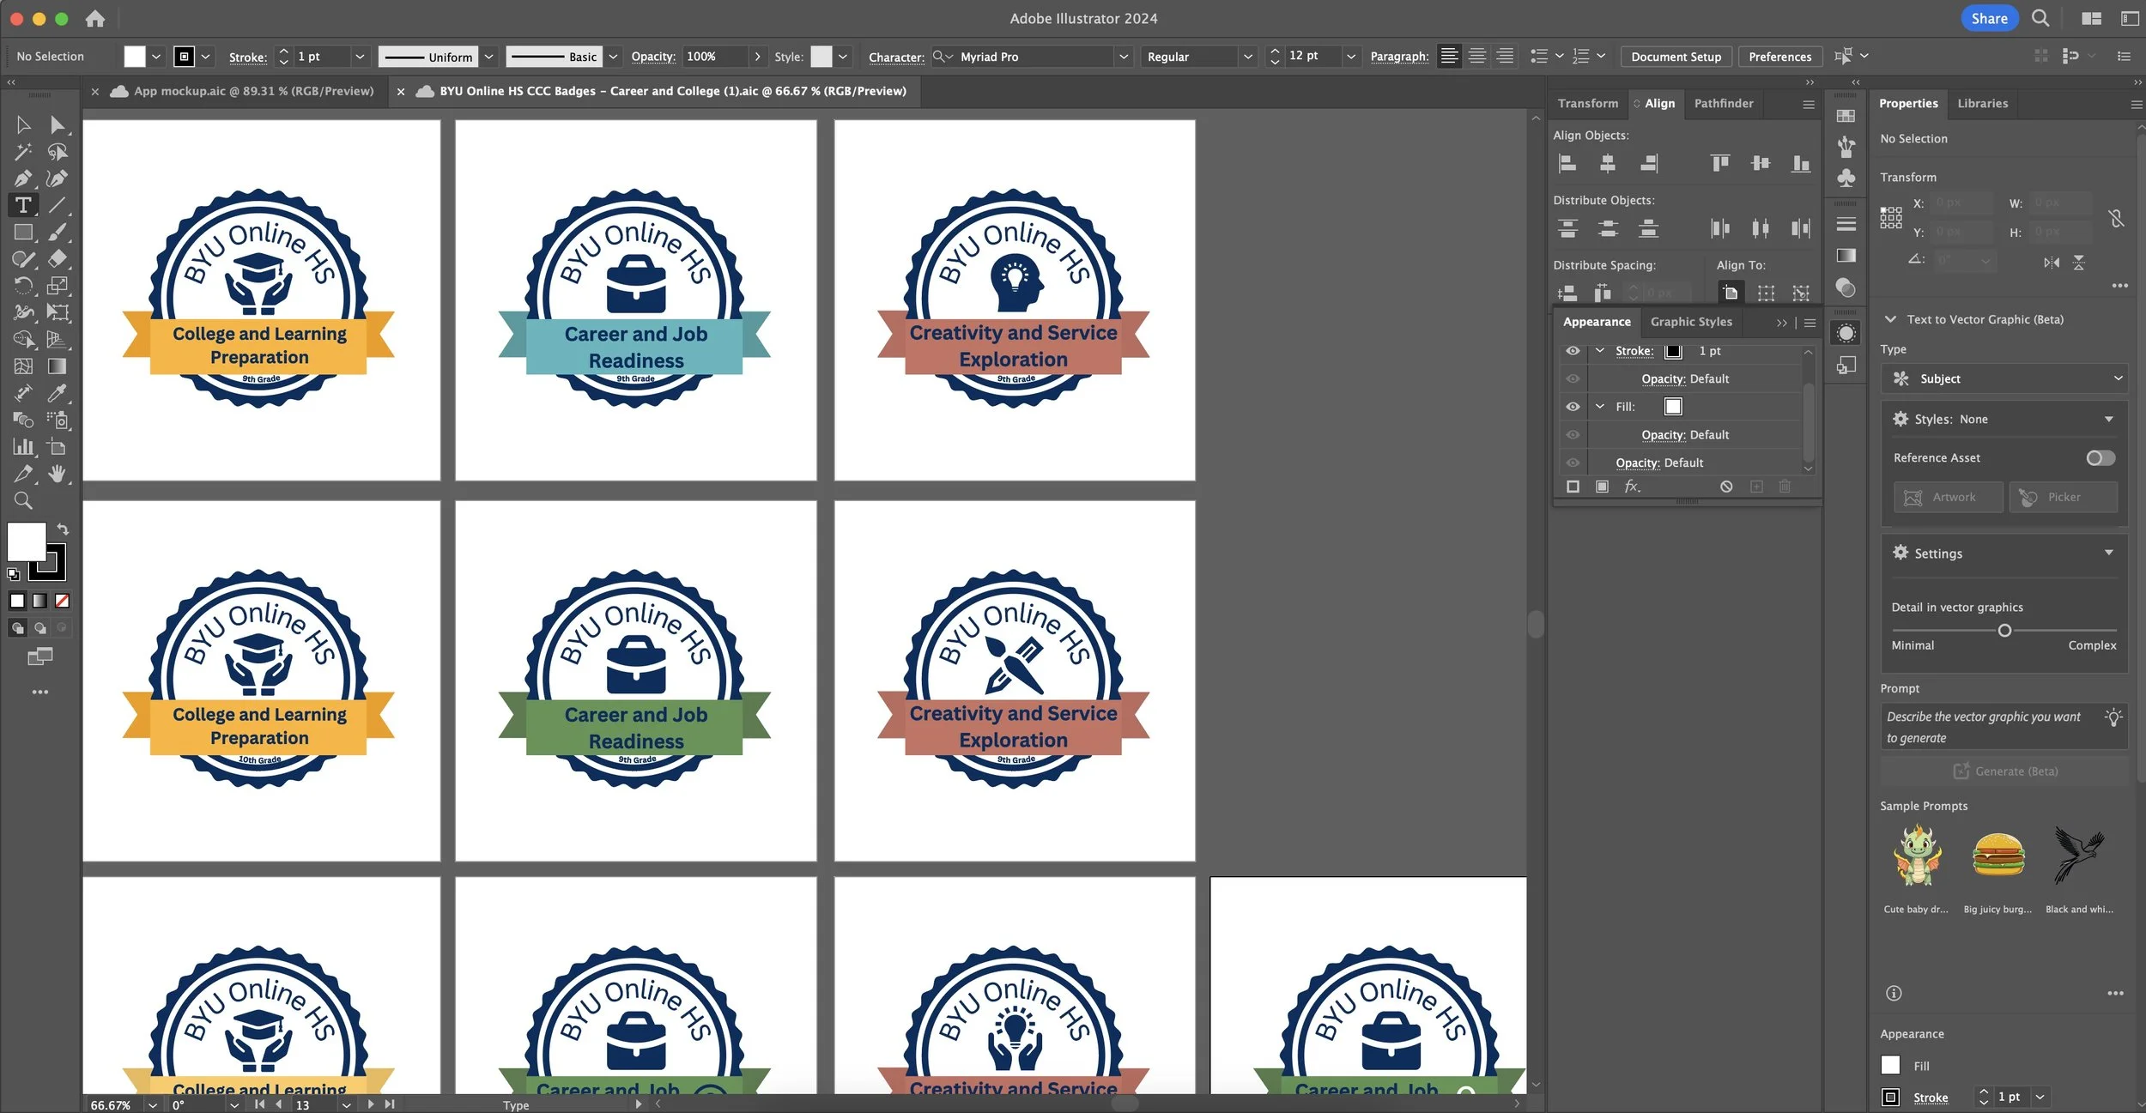Select the Rotate tool
The width and height of the screenshot is (2146, 1113).
coord(23,285)
